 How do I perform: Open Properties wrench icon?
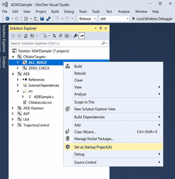[x=75, y=36]
